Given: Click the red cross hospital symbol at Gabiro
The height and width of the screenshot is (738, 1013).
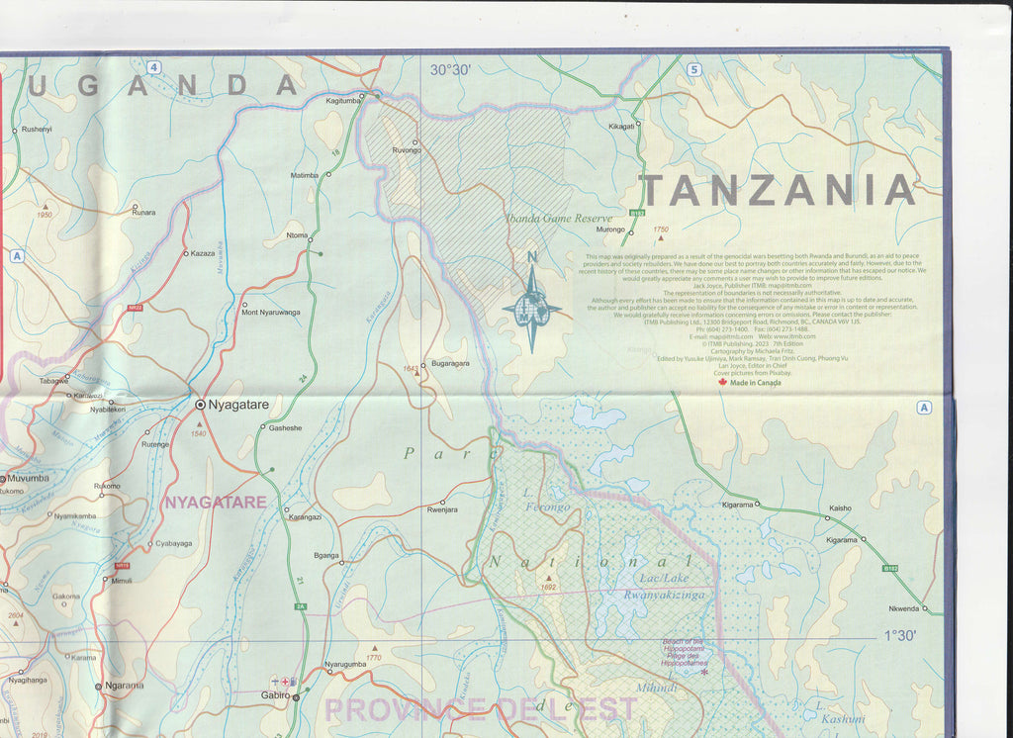Looking at the screenshot, I should click(x=286, y=682).
